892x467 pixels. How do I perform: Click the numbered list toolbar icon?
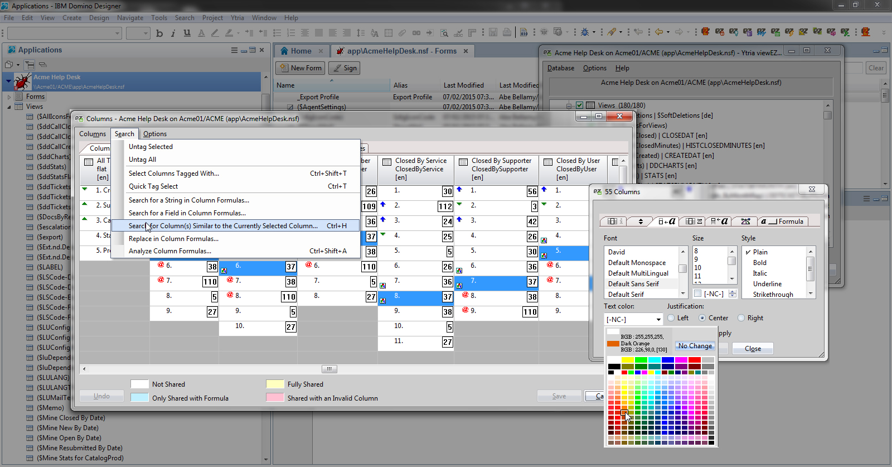pyautogui.click(x=291, y=33)
